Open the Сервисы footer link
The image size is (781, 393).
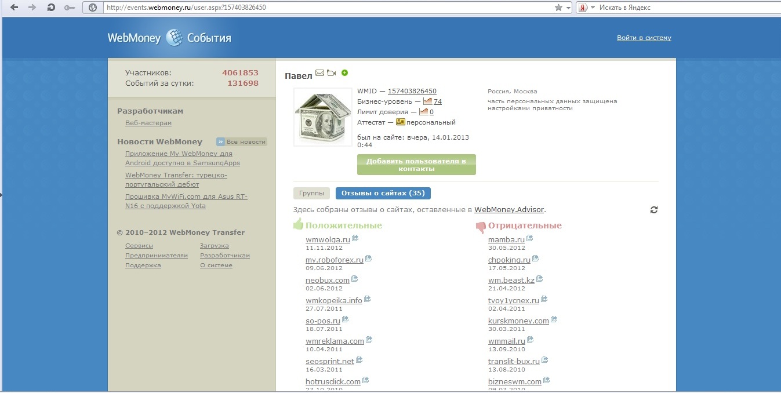[x=139, y=246]
